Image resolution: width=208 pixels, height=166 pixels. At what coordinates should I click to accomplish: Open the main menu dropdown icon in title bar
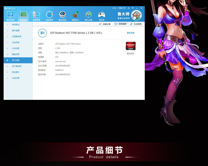133,8
